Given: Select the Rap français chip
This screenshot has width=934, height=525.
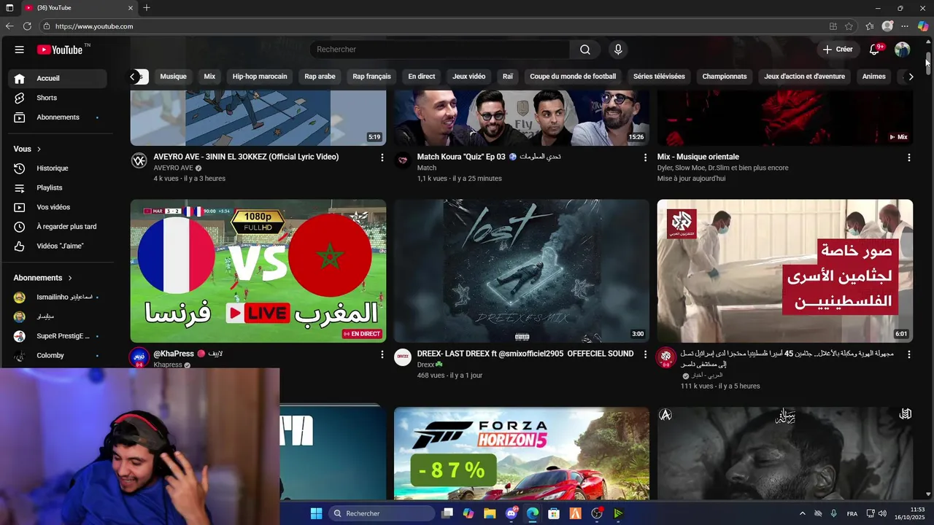Looking at the screenshot, I should pos(371,77).
